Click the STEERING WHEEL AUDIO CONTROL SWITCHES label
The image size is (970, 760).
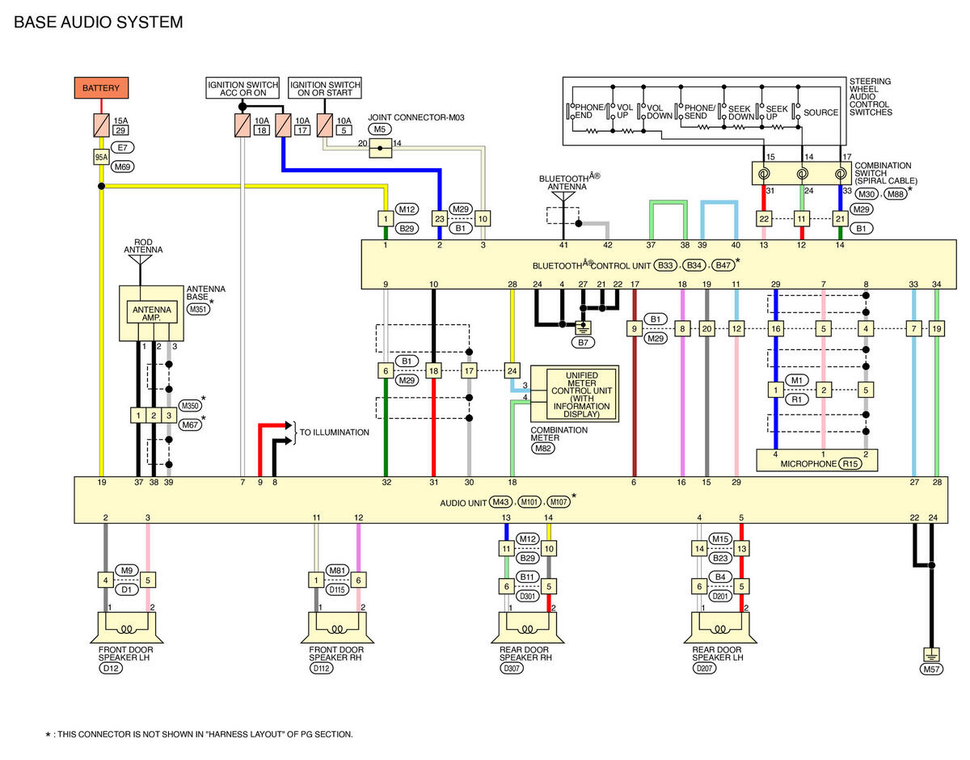(x=871, y=97)
